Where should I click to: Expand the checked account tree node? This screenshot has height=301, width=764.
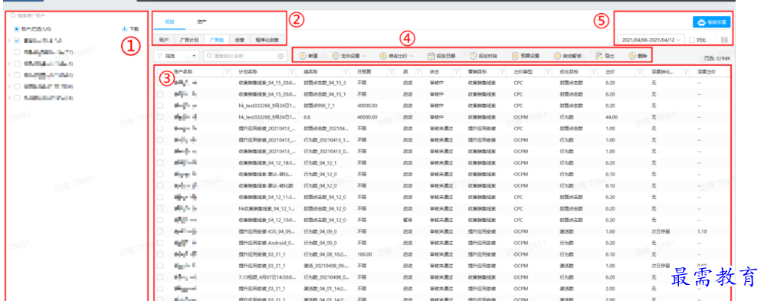[9, 41]
